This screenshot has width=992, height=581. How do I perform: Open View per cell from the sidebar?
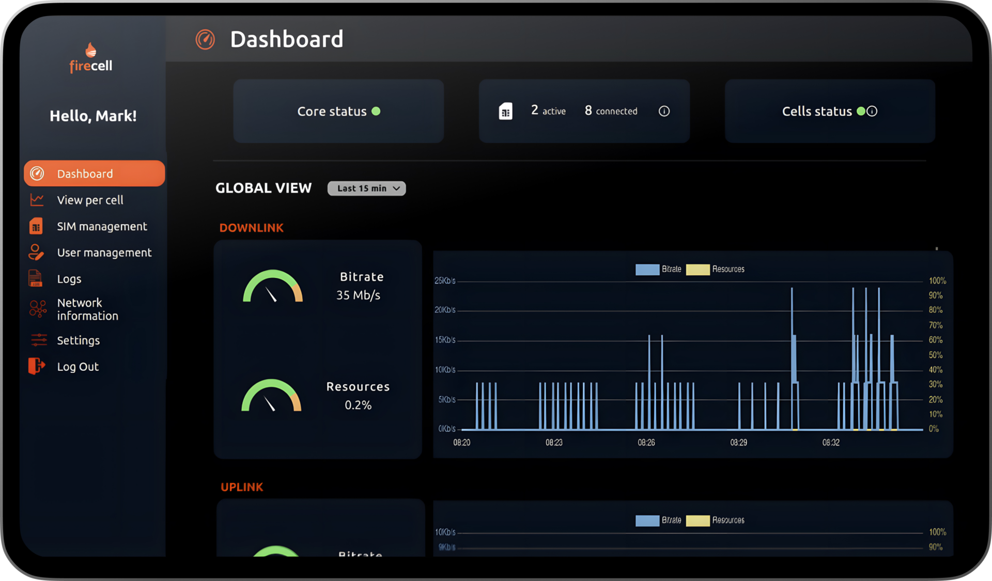pyautogui.click(x=90, y=200)
